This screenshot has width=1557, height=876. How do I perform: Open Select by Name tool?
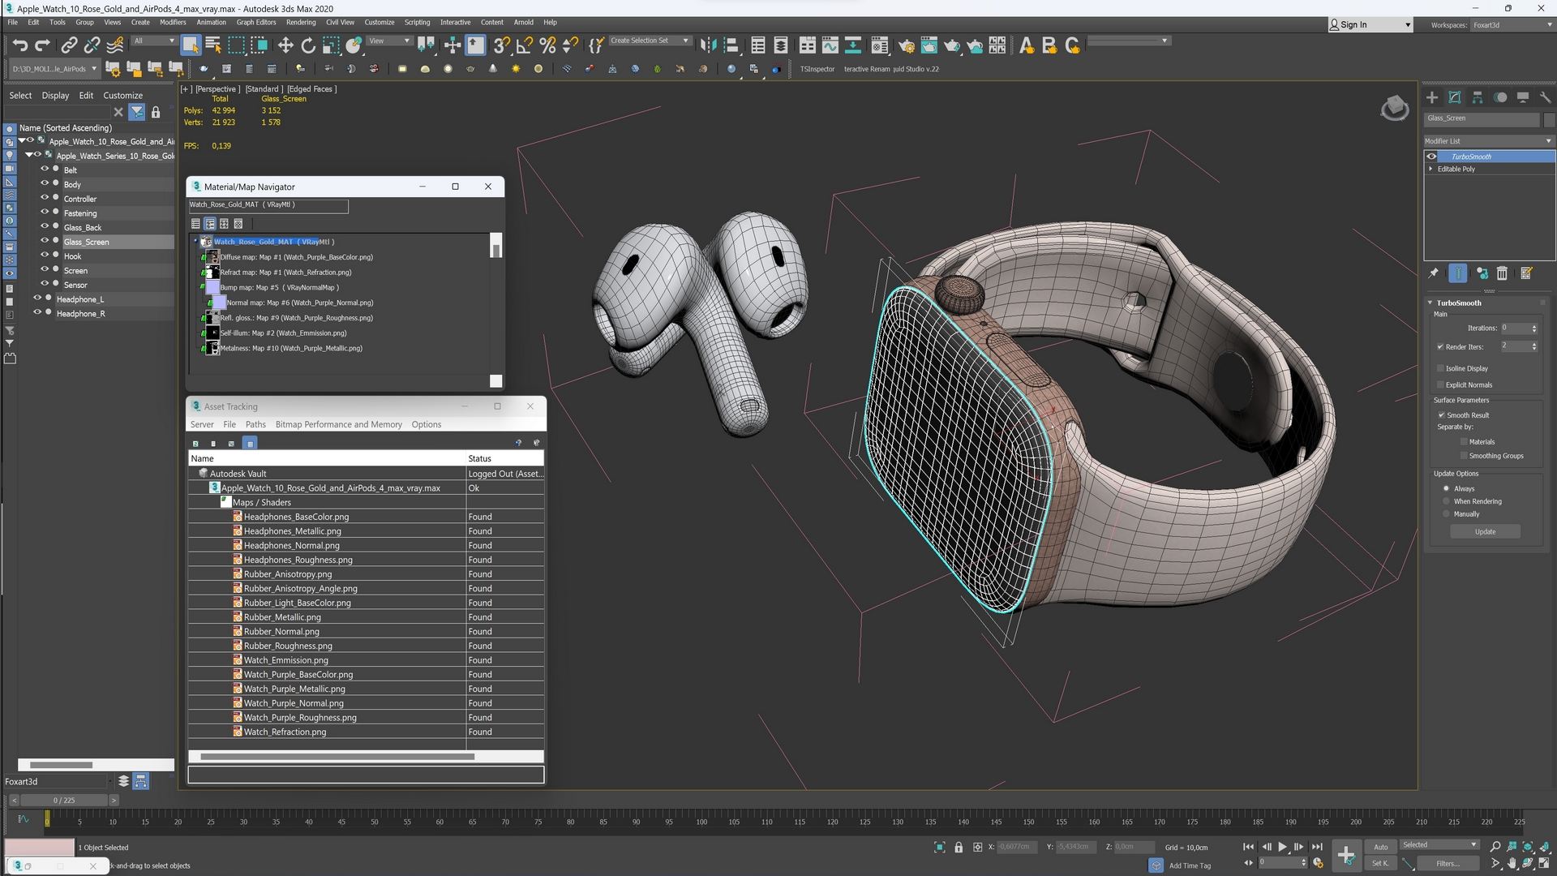coord(213,45)
